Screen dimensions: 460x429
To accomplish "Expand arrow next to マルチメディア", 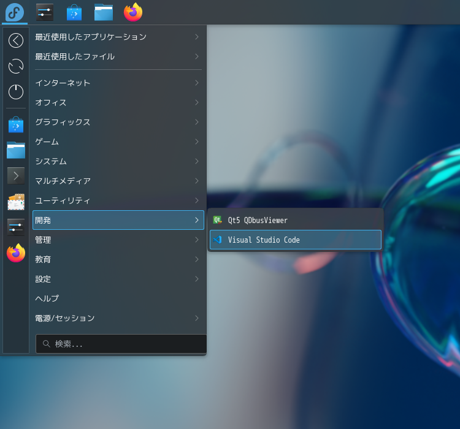I will (197, 181).
